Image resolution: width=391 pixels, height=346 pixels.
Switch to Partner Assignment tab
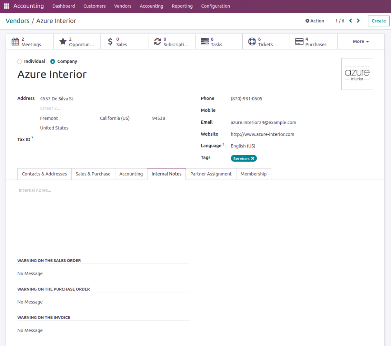pos(211,174)
